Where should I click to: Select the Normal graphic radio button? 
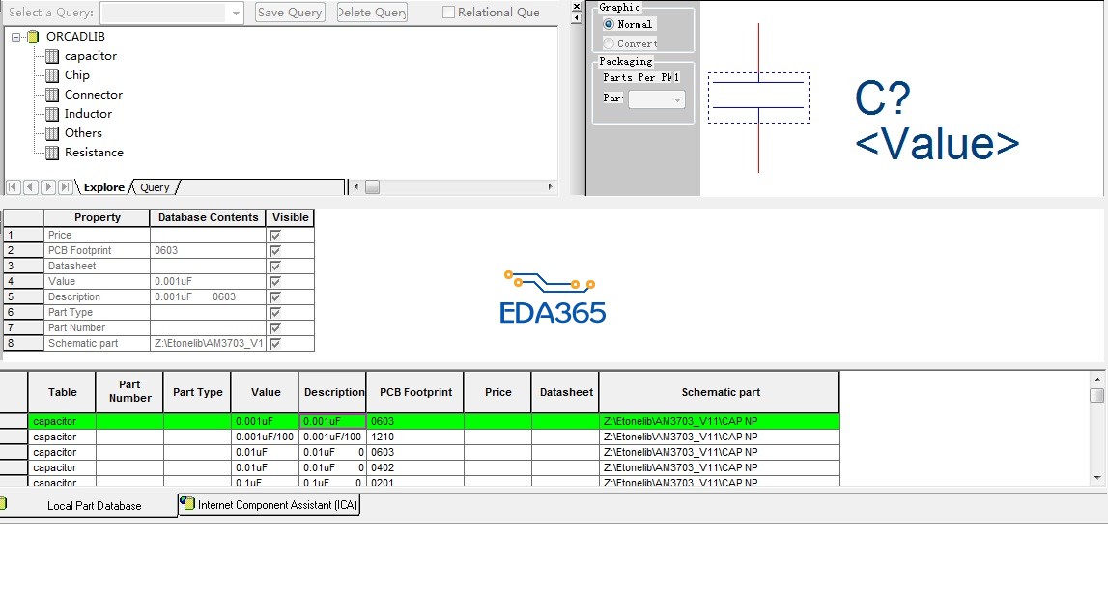pyautogui.click(x=609, y=25)
